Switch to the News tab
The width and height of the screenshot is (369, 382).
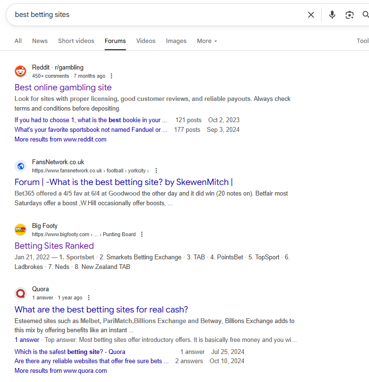point(40,41)
